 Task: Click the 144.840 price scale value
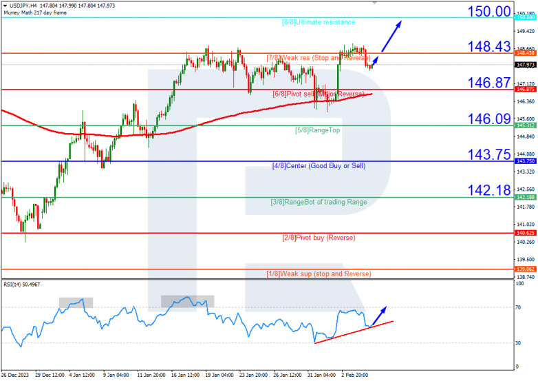[526, 136]
